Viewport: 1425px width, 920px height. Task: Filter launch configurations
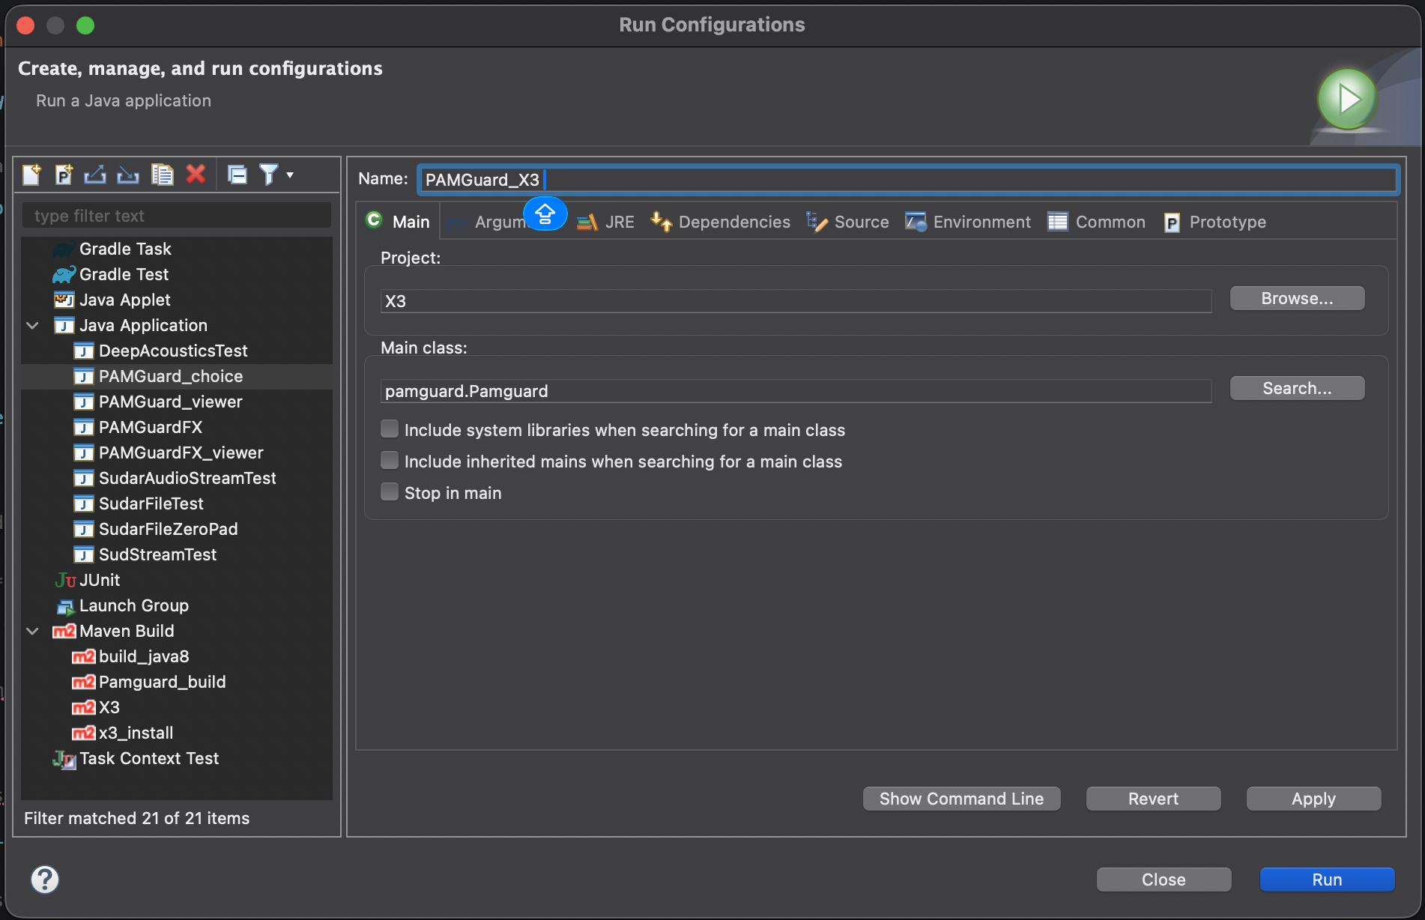tap(268, 175)
